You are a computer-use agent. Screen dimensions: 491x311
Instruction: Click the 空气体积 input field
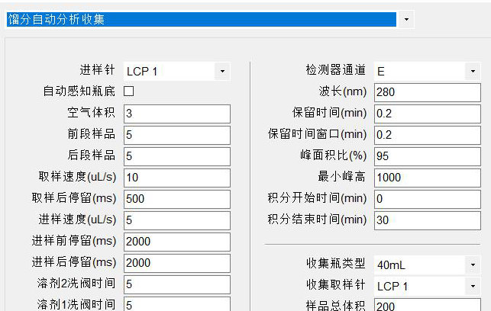tap(176, 114)
